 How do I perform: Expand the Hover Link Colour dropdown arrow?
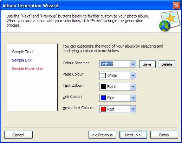[133, 109]
